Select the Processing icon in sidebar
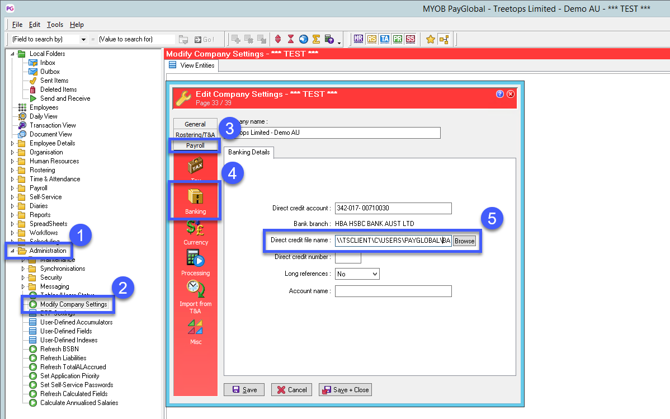Image resolution: width=670 pixels, height=419 pixels. point(195,262)
